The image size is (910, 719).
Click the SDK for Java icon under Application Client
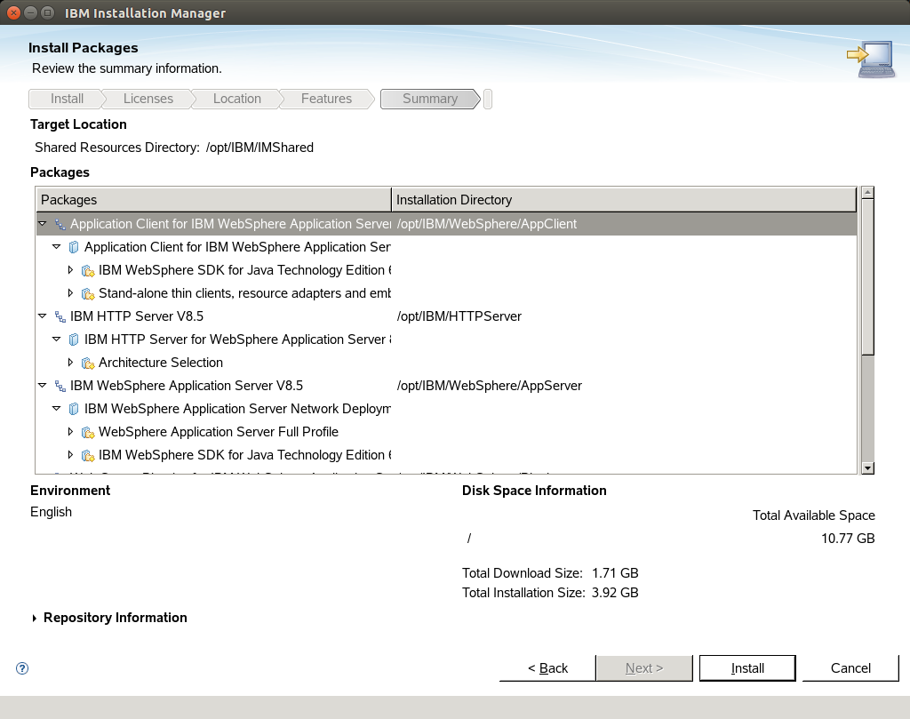click(x=88, y=270)
